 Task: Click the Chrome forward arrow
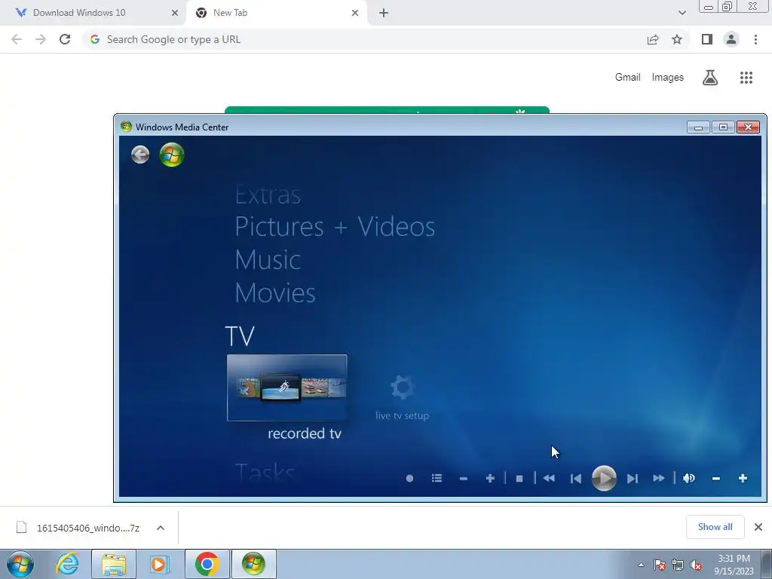pos(41,39)
